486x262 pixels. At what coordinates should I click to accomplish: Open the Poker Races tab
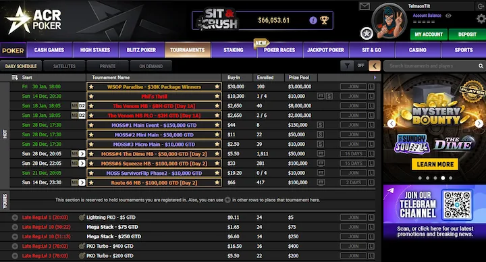279,50
